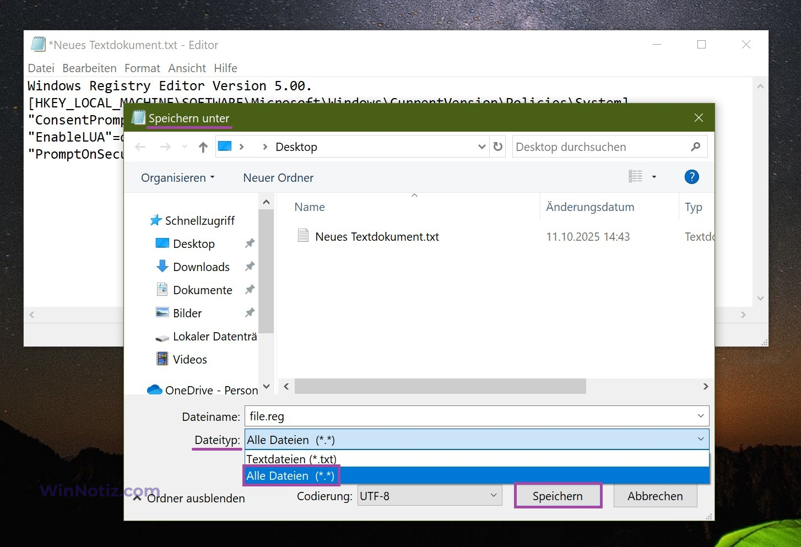This screenshot has height=547, width=801.
Task: Choose Textdateien (*.txt) from list
Action: (291, 459)
